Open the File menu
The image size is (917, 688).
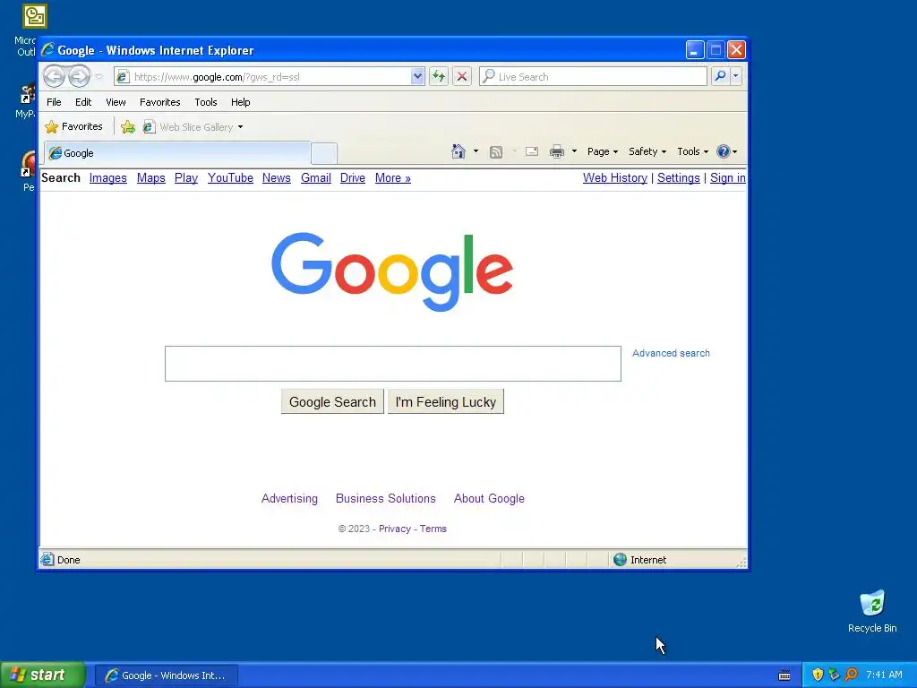tap(54, 102)
